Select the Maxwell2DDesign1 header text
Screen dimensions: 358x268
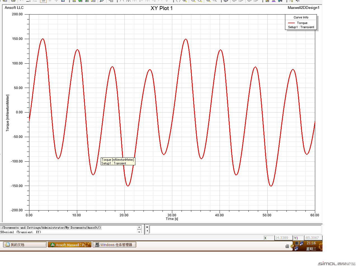click(303, 8)
